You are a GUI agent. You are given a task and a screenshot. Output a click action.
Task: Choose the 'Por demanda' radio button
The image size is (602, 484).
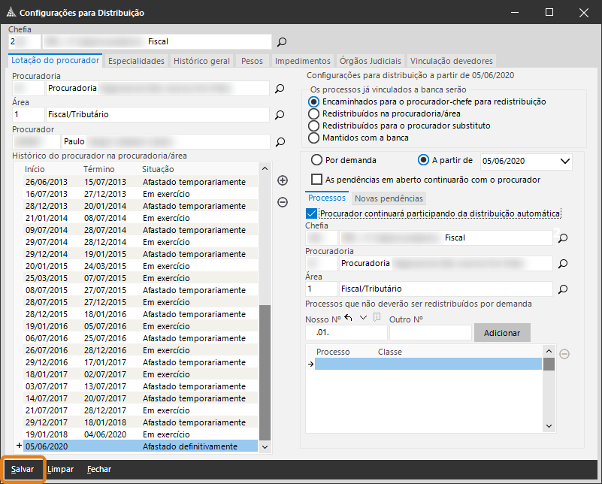[x=316, y=160]
